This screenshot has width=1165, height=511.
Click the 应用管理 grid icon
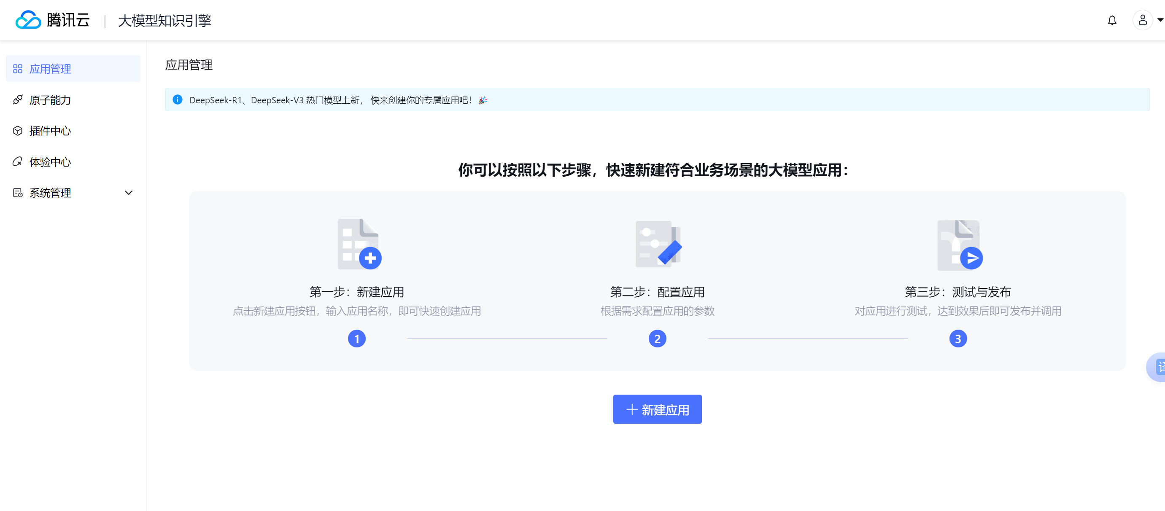[x=18, y=69]
